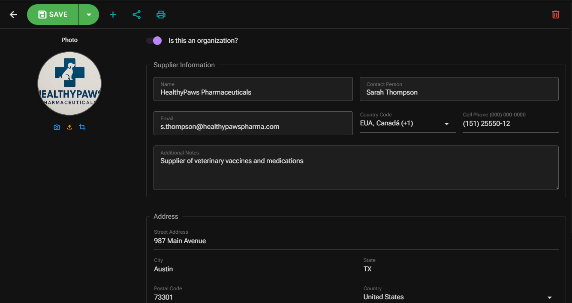
Task: Open the SAVE button's dropdown arrow
Action: [x=89, y=14]
